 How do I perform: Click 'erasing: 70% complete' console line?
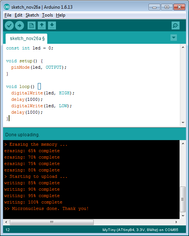(x=32, y=157)
